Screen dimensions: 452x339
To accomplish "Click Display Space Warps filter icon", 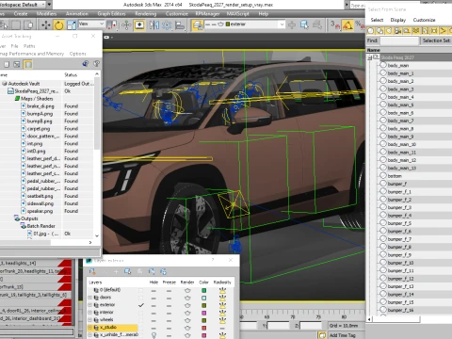I will (416, 31).
